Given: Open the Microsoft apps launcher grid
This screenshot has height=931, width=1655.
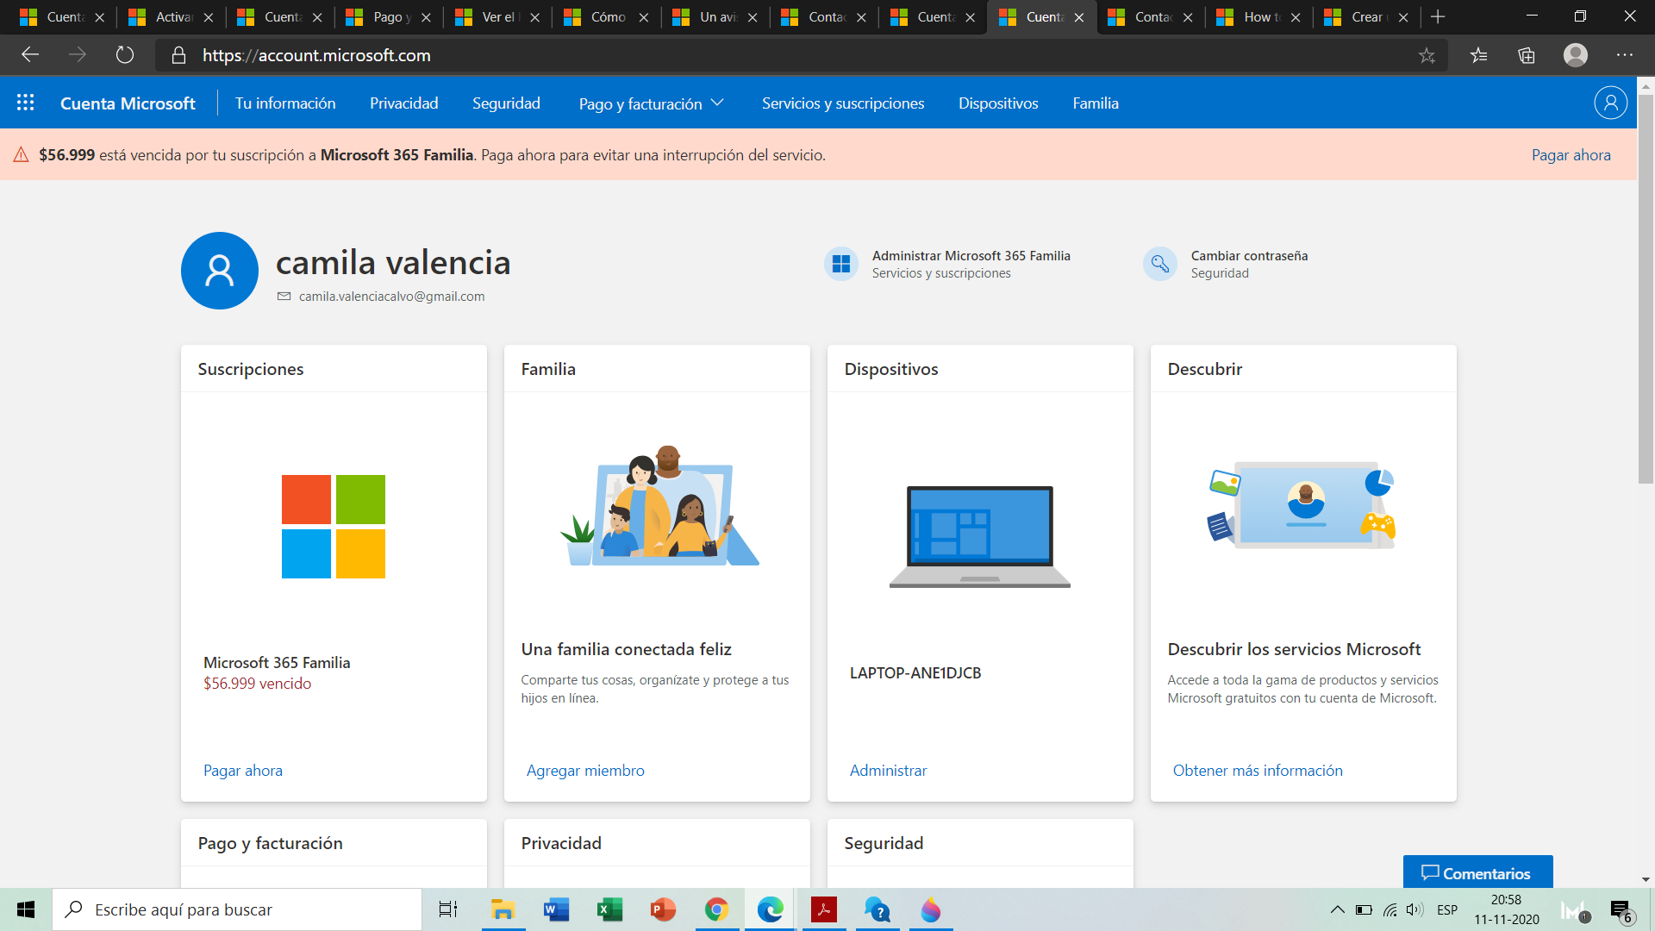Looking at the screenshot, I should [x=26, y=103].
